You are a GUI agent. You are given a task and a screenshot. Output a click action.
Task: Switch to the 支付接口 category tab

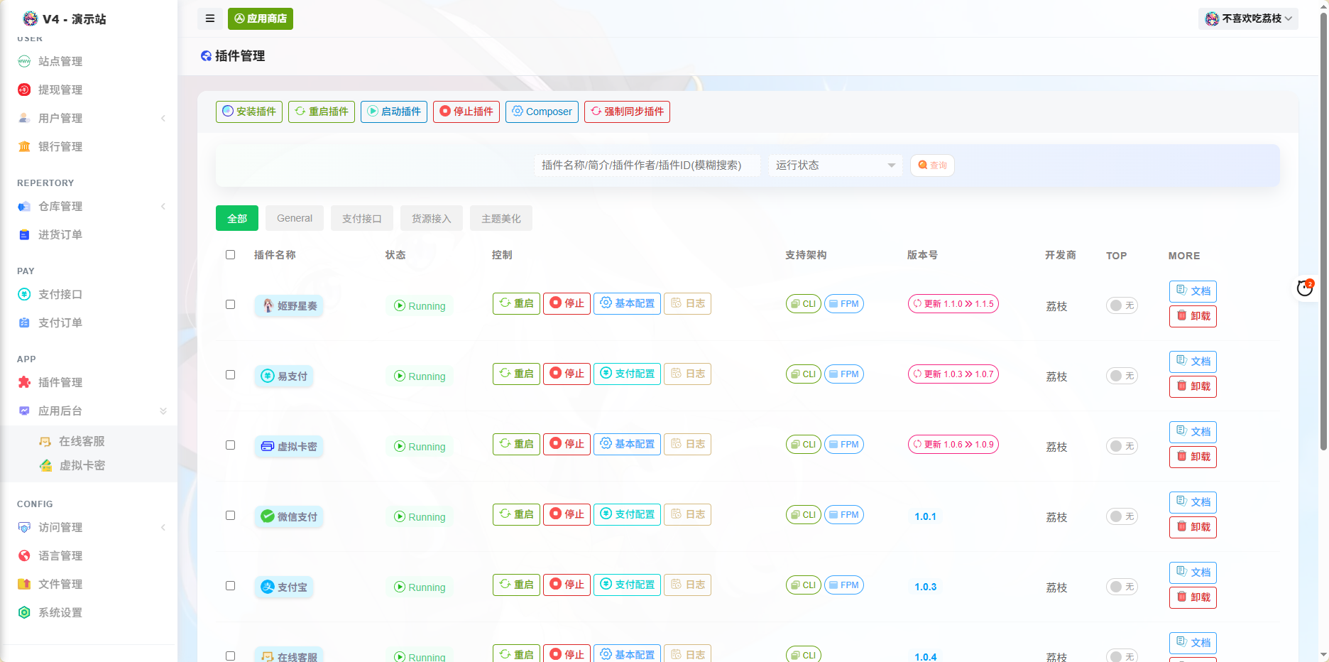pyautogui.click(x=361, y=219)
